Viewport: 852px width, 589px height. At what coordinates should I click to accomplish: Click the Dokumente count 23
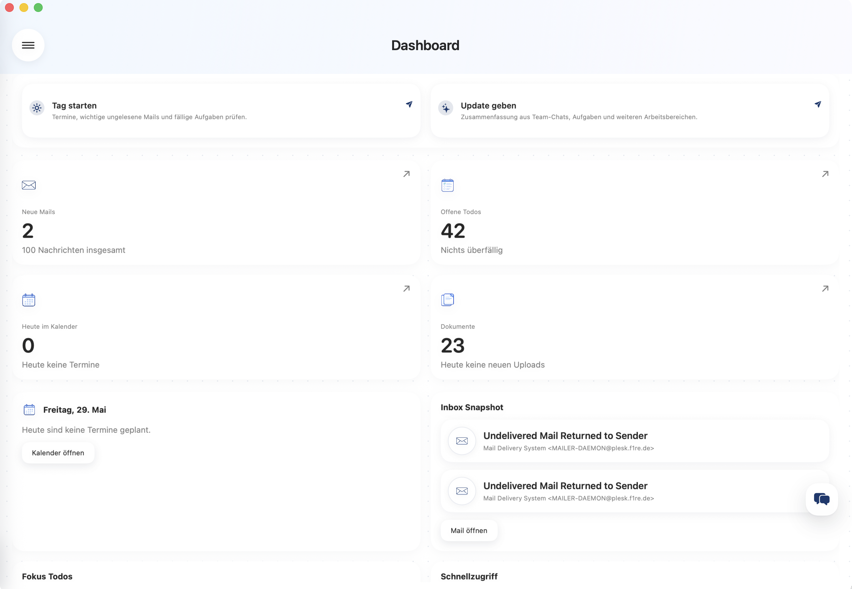click(453, 346)
